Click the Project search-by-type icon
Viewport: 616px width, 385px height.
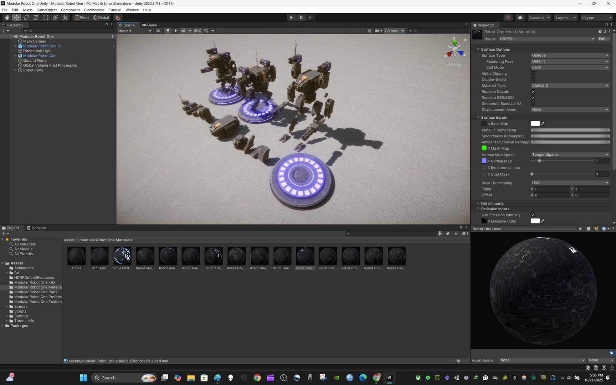click(x=440, y=233)
